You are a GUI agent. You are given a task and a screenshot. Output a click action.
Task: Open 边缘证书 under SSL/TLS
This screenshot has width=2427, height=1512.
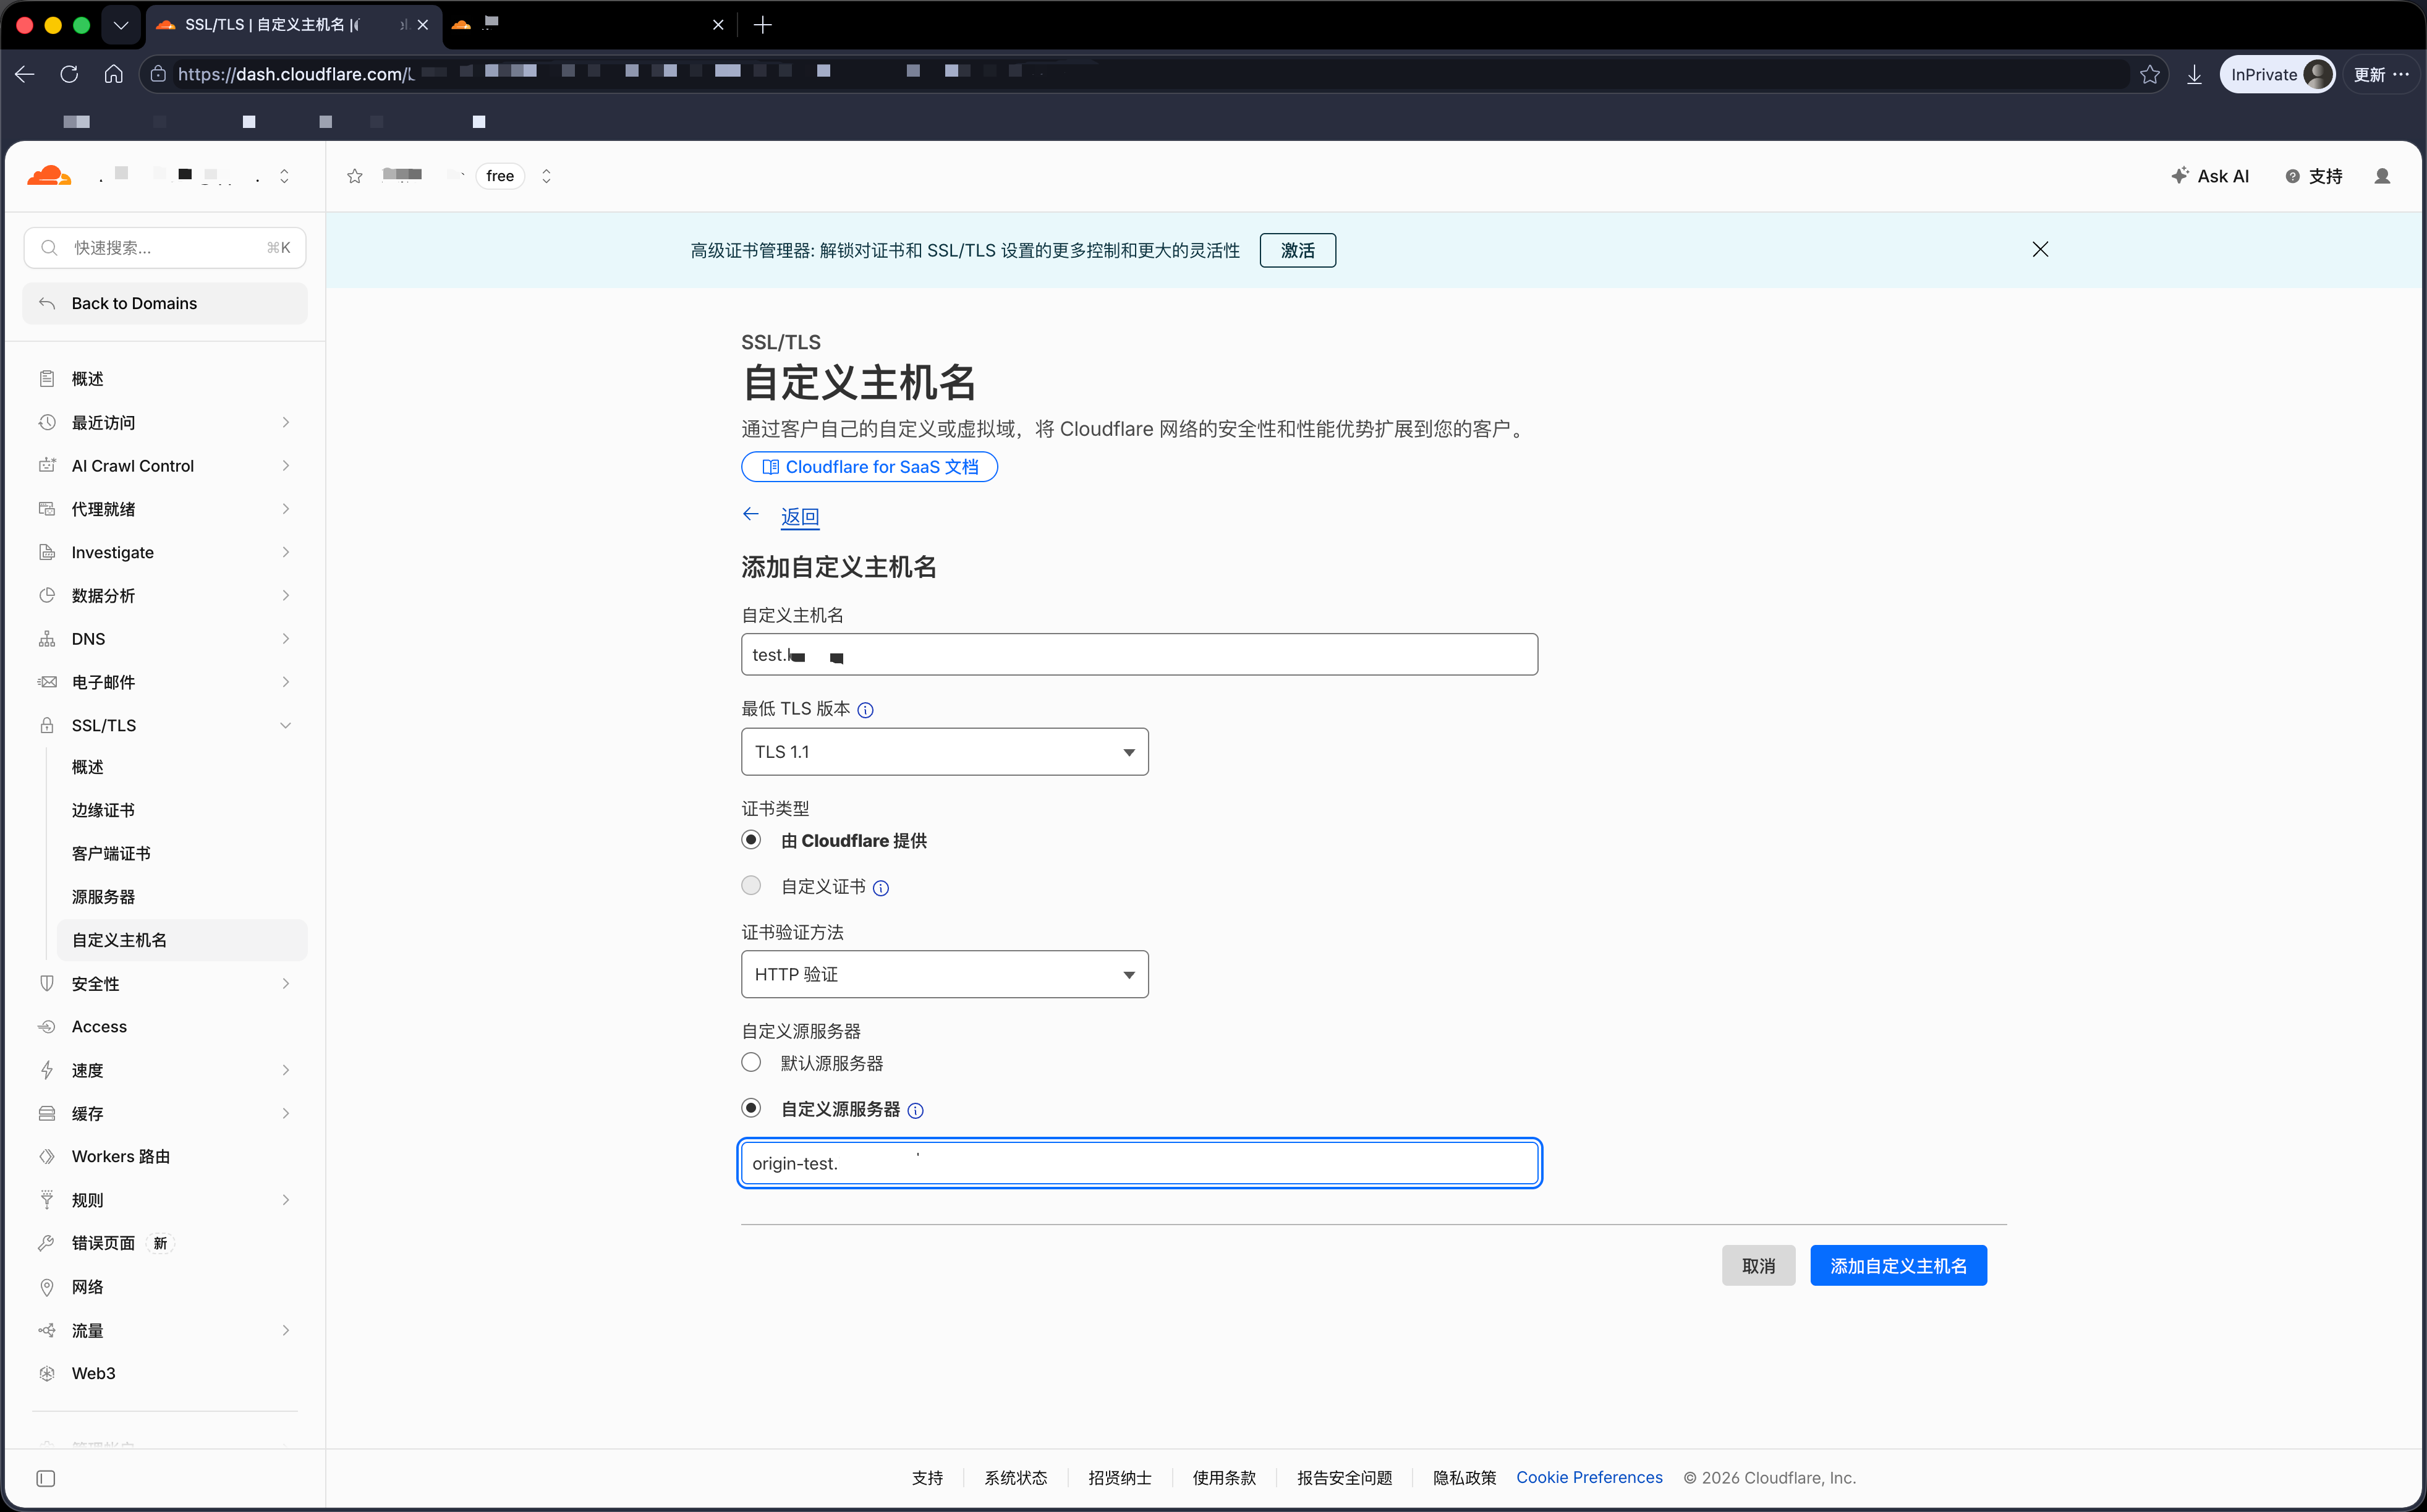(103, 810)
